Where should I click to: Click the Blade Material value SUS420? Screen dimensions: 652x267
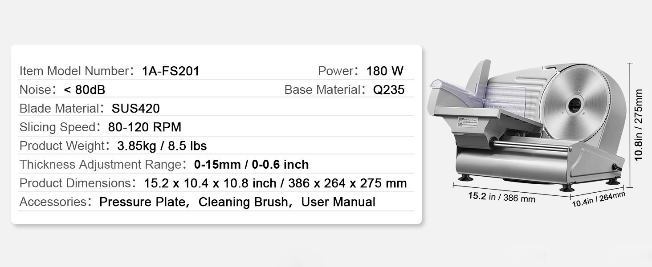click(x=135, y=109)
